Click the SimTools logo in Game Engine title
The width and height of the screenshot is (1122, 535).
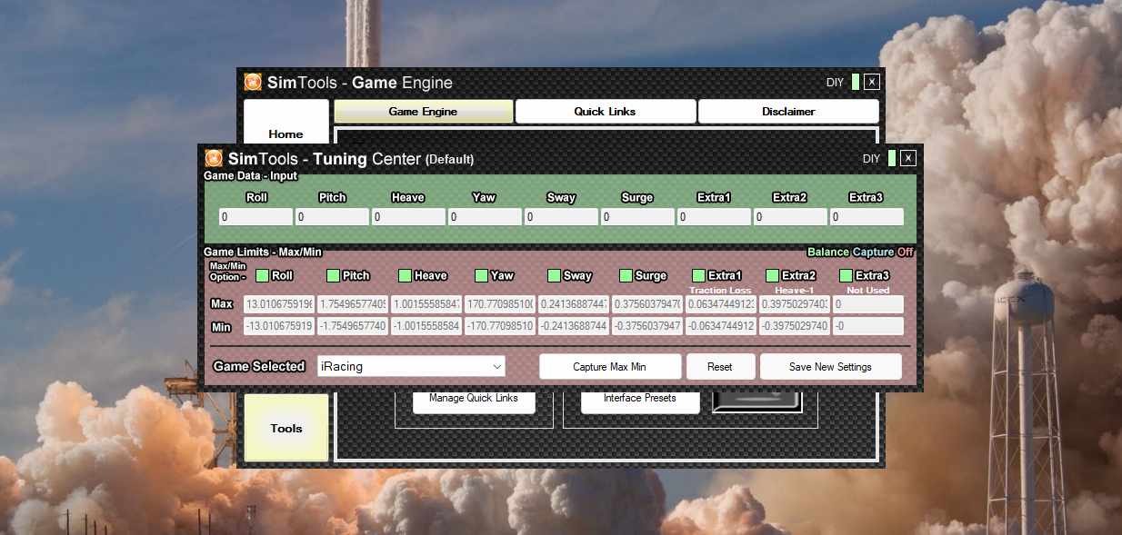click(x=253, y=82)
